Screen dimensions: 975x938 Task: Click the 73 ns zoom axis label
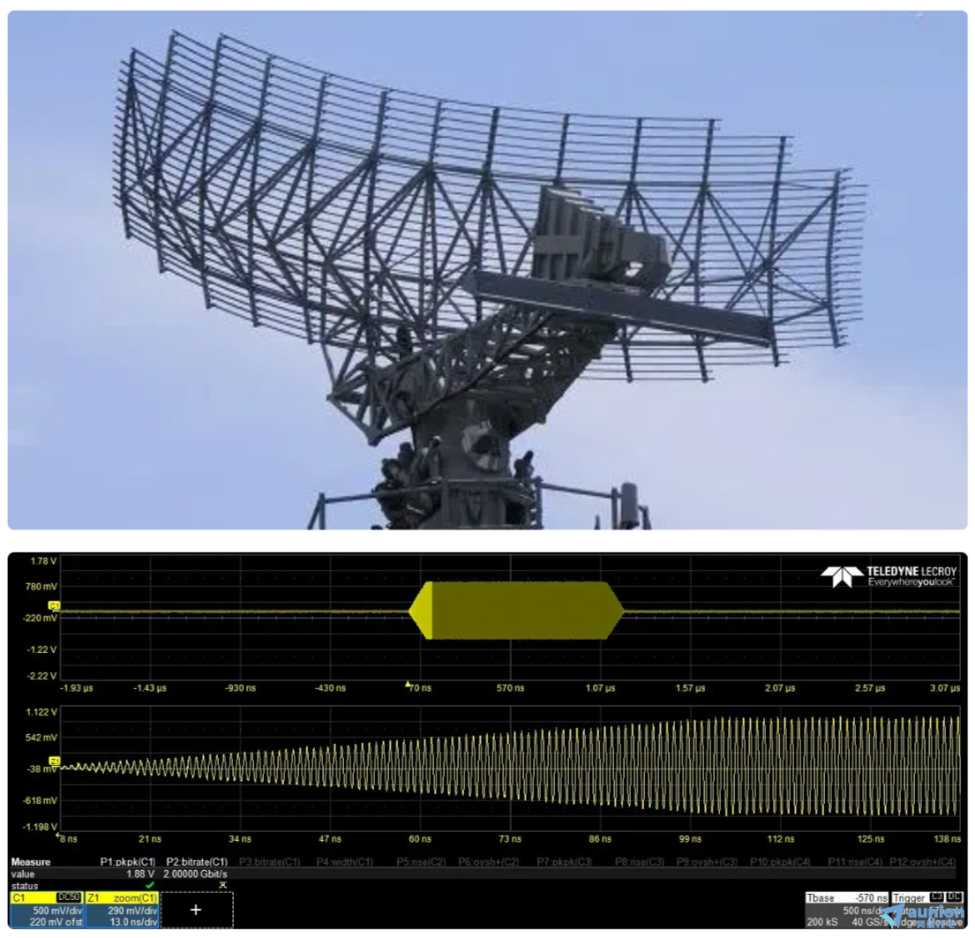pyautogui.click(x=510, y=839)
